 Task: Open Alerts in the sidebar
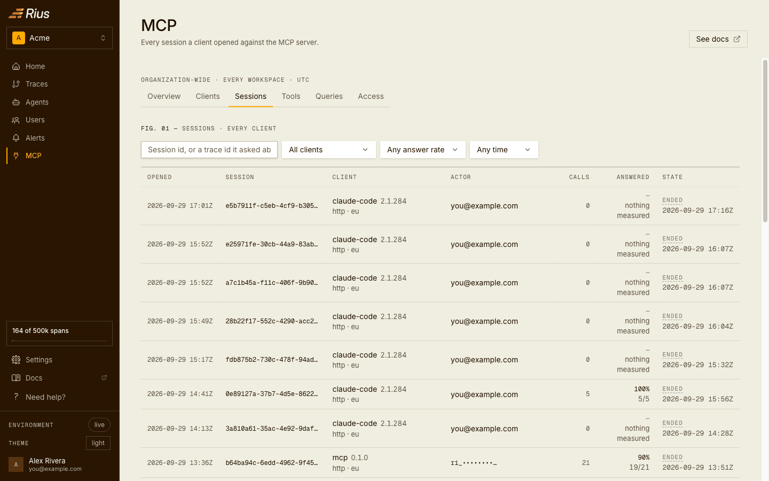(59, 138)
